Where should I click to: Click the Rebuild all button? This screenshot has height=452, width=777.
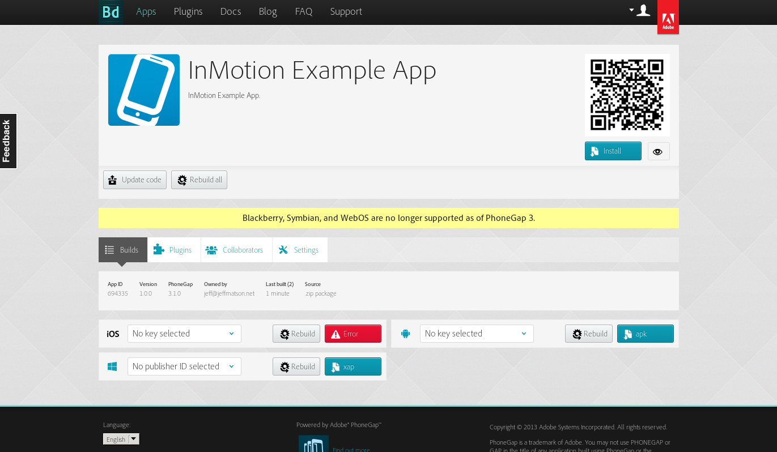point(199,180)
